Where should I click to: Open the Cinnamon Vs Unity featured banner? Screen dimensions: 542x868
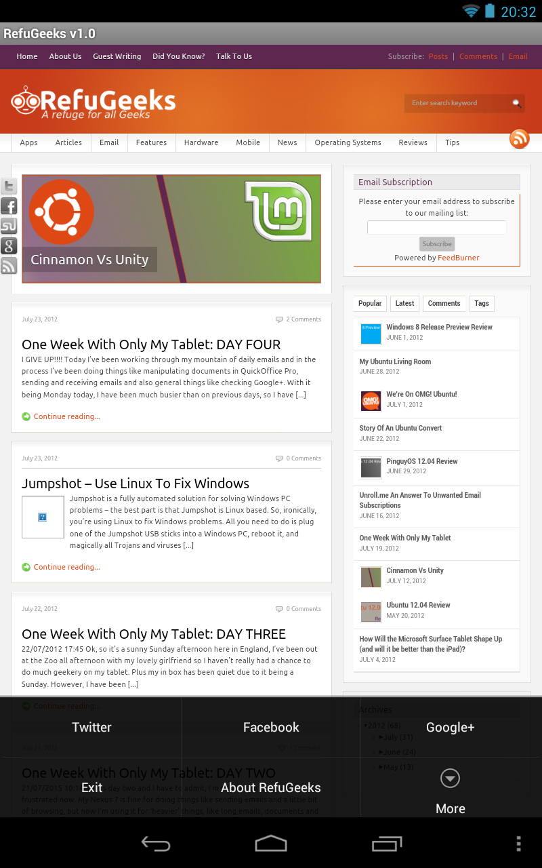[x=171, y=229]
